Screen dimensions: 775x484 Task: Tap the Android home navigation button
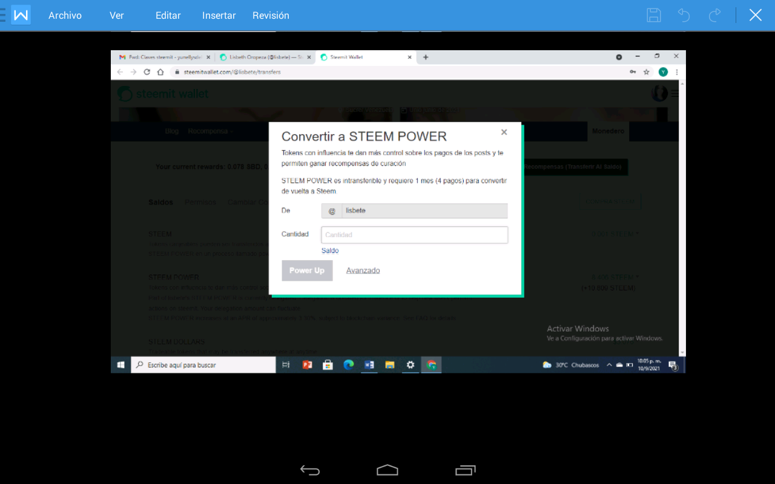[387, 470]
